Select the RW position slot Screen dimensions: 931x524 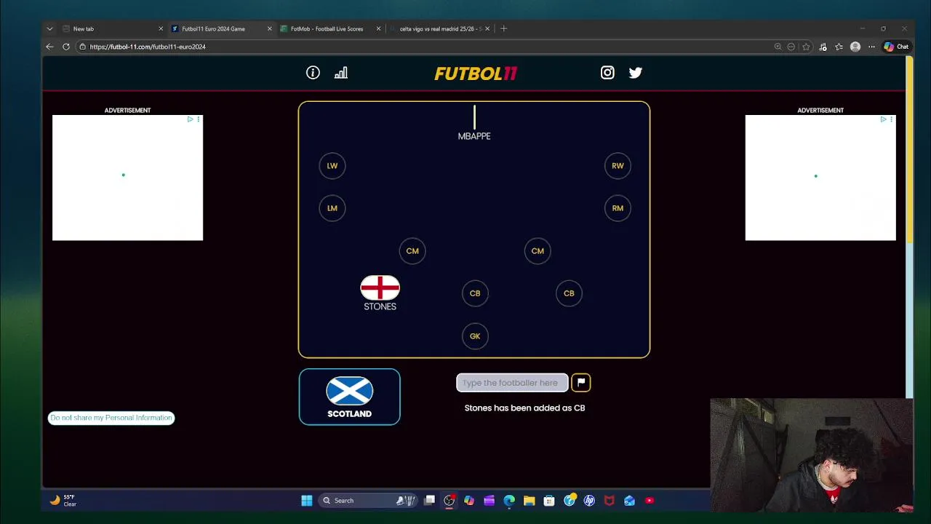pos(618,166)
